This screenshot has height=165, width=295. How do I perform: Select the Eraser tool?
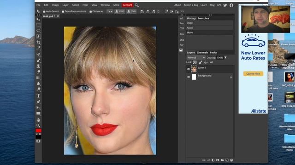(x=38, y=72)
